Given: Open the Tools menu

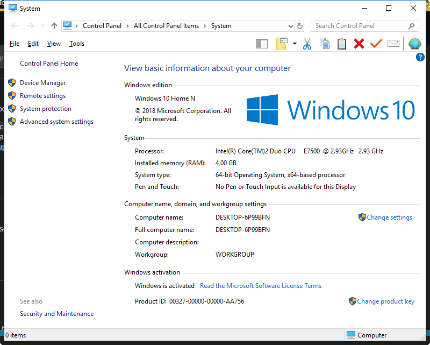Looking at the screenshot, I should click(76, 44).
